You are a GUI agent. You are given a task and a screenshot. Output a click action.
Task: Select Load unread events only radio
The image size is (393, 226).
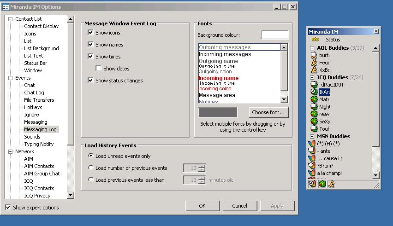point(91,156)
